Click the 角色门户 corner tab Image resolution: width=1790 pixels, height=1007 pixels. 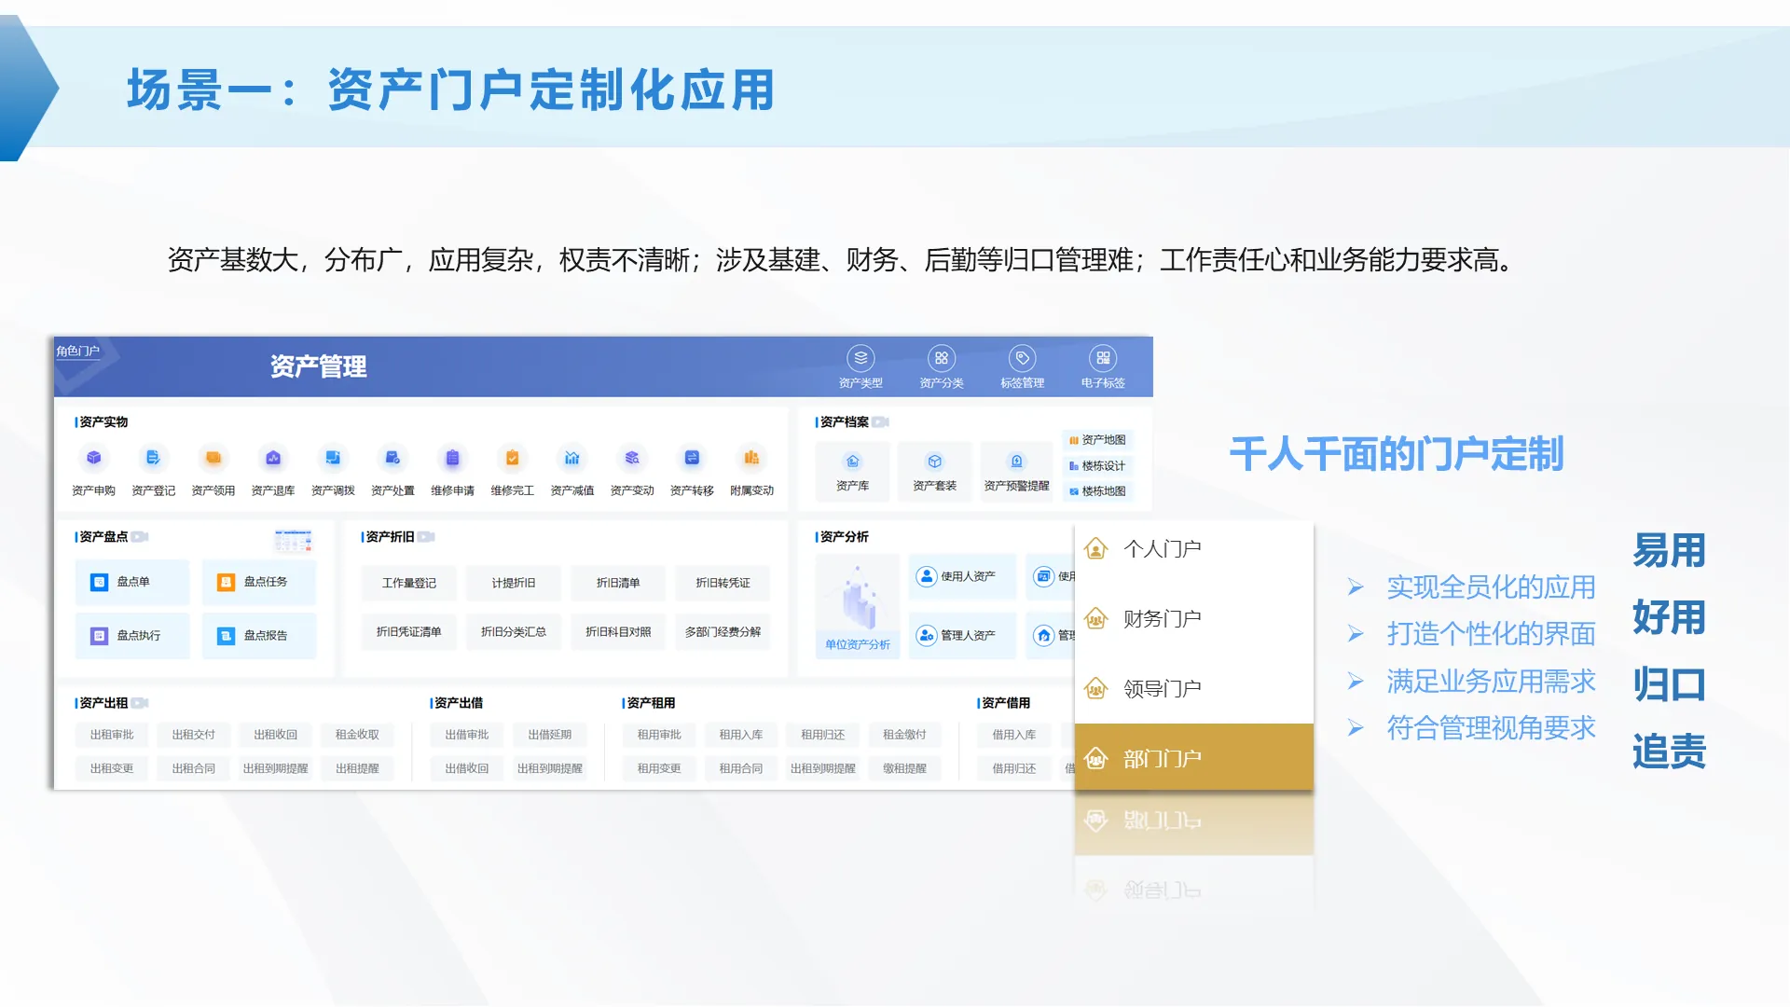pyautogui.click(x=78, y=352)
